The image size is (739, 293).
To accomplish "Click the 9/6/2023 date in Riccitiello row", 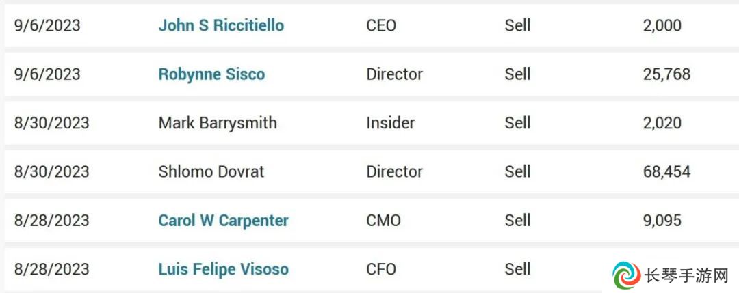I will 47,25.
